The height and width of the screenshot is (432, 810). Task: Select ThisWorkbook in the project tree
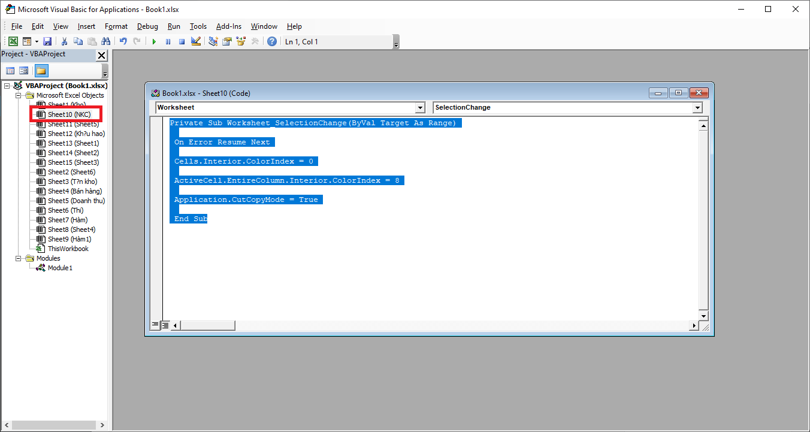tap(68, 249)
